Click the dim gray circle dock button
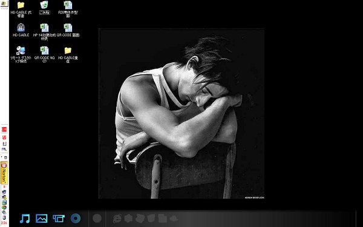This screenshot has height=227, width=363. [97, 218]
